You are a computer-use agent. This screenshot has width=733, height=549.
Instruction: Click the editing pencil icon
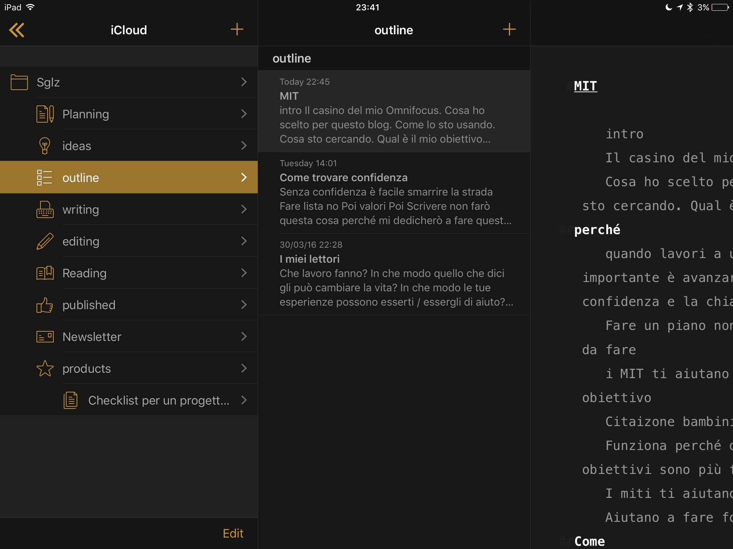[45, 241]
